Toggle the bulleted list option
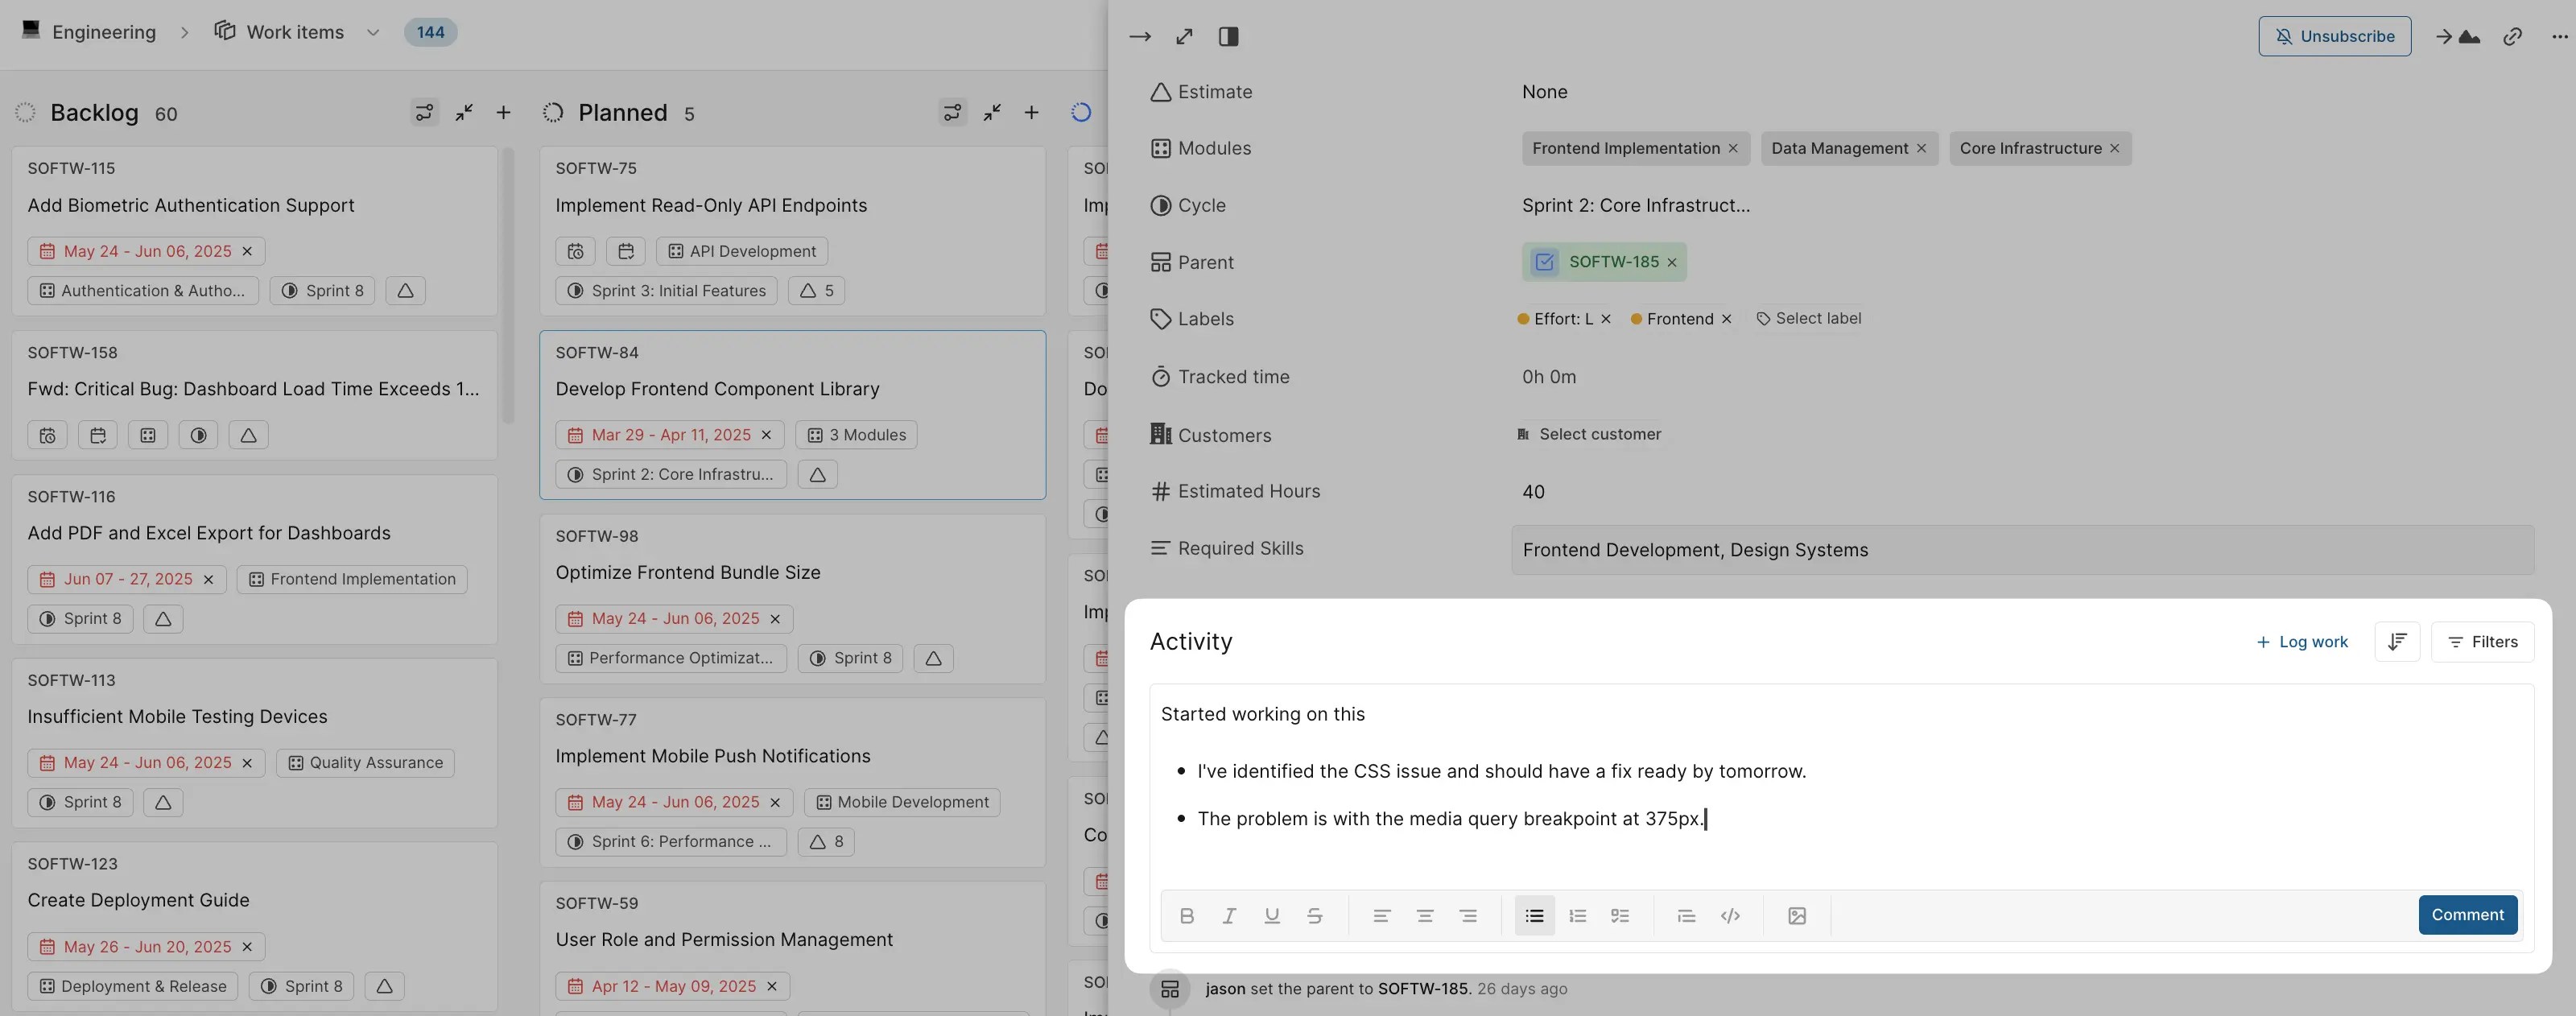Screen dimensions: 2576x1016 click(1534, 916)
